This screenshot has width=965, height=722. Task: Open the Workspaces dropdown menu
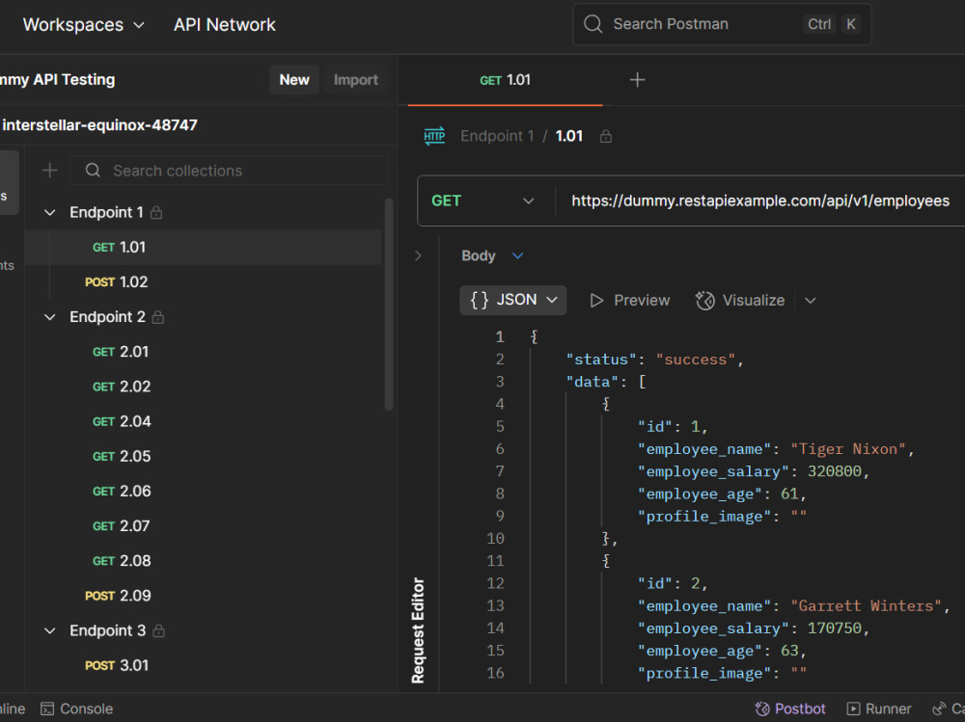coord(83,25)
